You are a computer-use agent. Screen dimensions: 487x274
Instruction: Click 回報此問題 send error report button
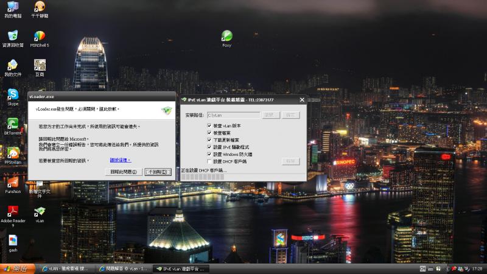pyautogui.click(x=124, y=172)
